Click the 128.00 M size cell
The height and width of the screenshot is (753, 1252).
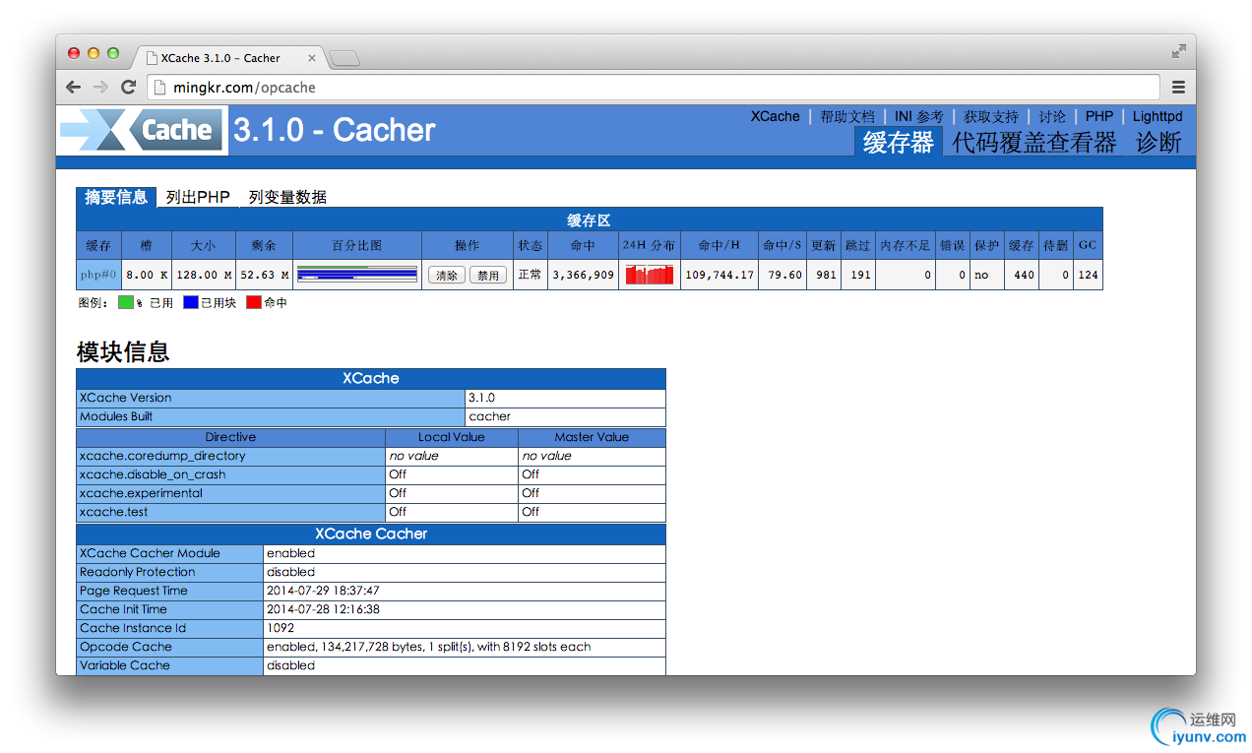[204, 275]
